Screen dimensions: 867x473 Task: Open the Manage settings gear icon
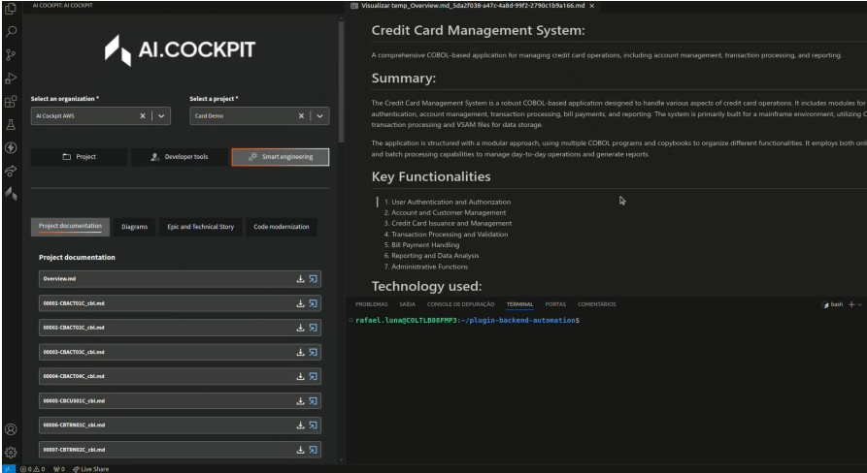[9, 452]
